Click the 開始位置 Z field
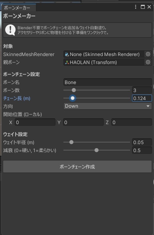 coord(131,122)
